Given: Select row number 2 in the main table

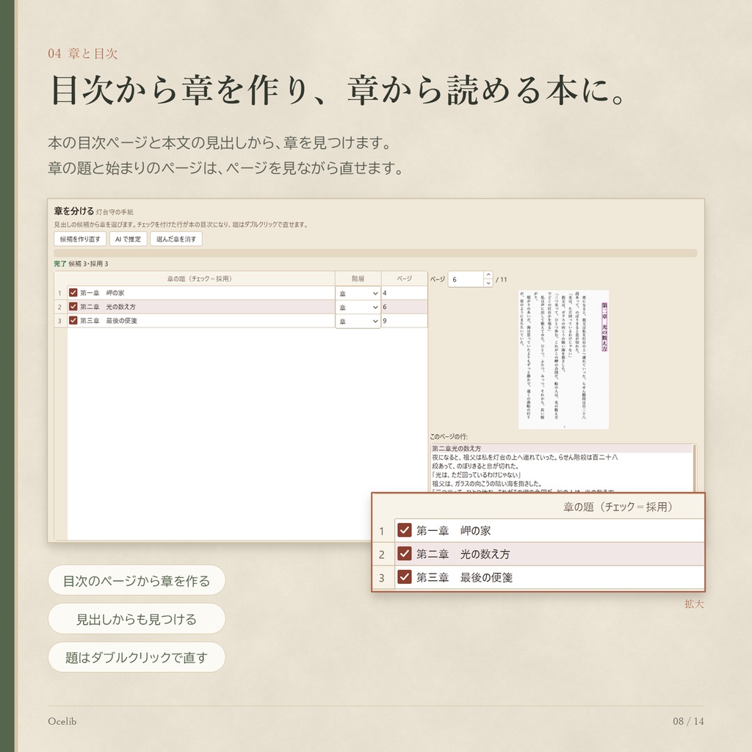Looking at the screenshot, I should tap(60, 307).
